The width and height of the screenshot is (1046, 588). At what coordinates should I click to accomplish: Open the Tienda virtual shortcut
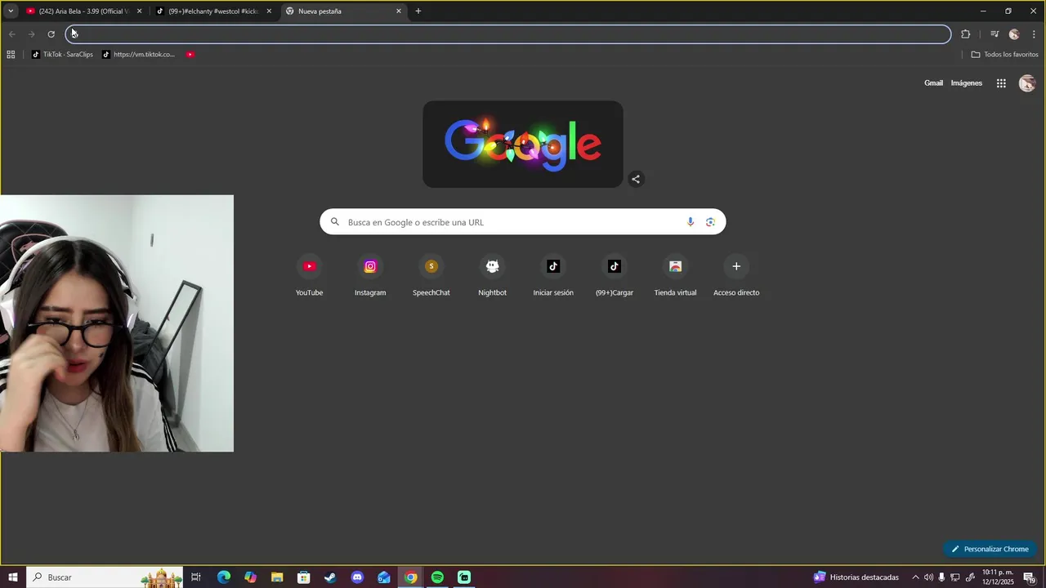tap(675, 276)
